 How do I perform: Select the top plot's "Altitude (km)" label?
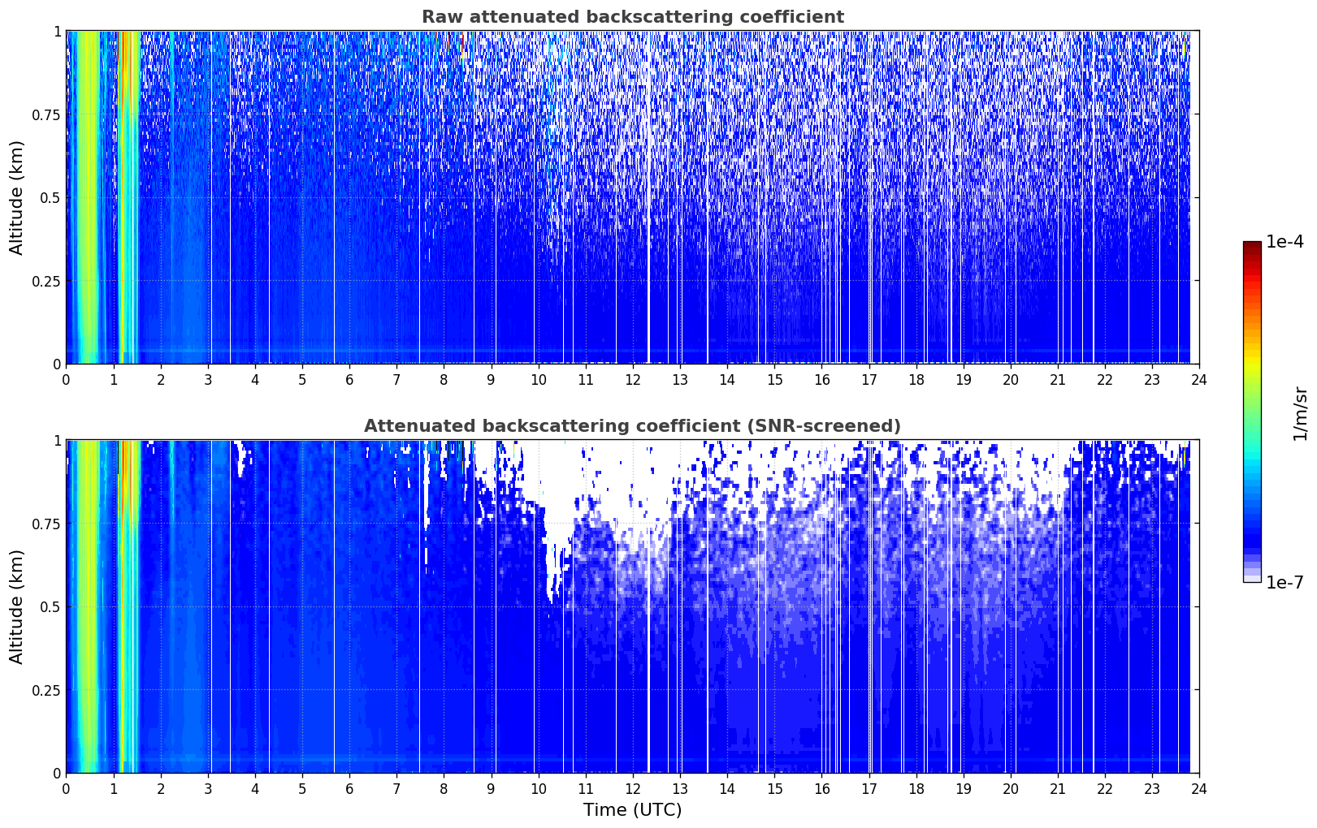pos(17,197)
